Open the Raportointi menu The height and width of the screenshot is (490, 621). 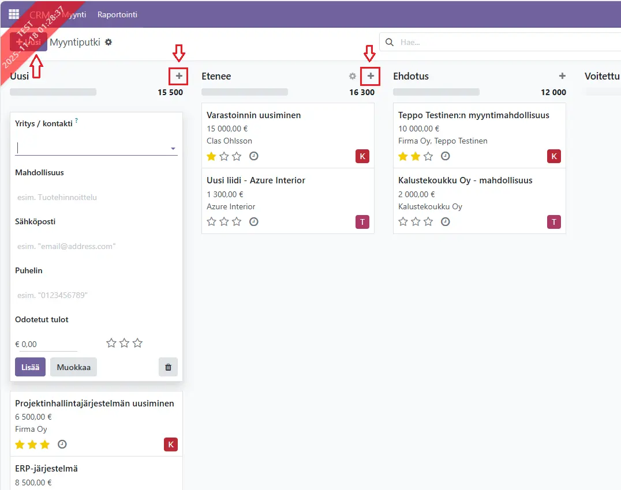(117, 14)
